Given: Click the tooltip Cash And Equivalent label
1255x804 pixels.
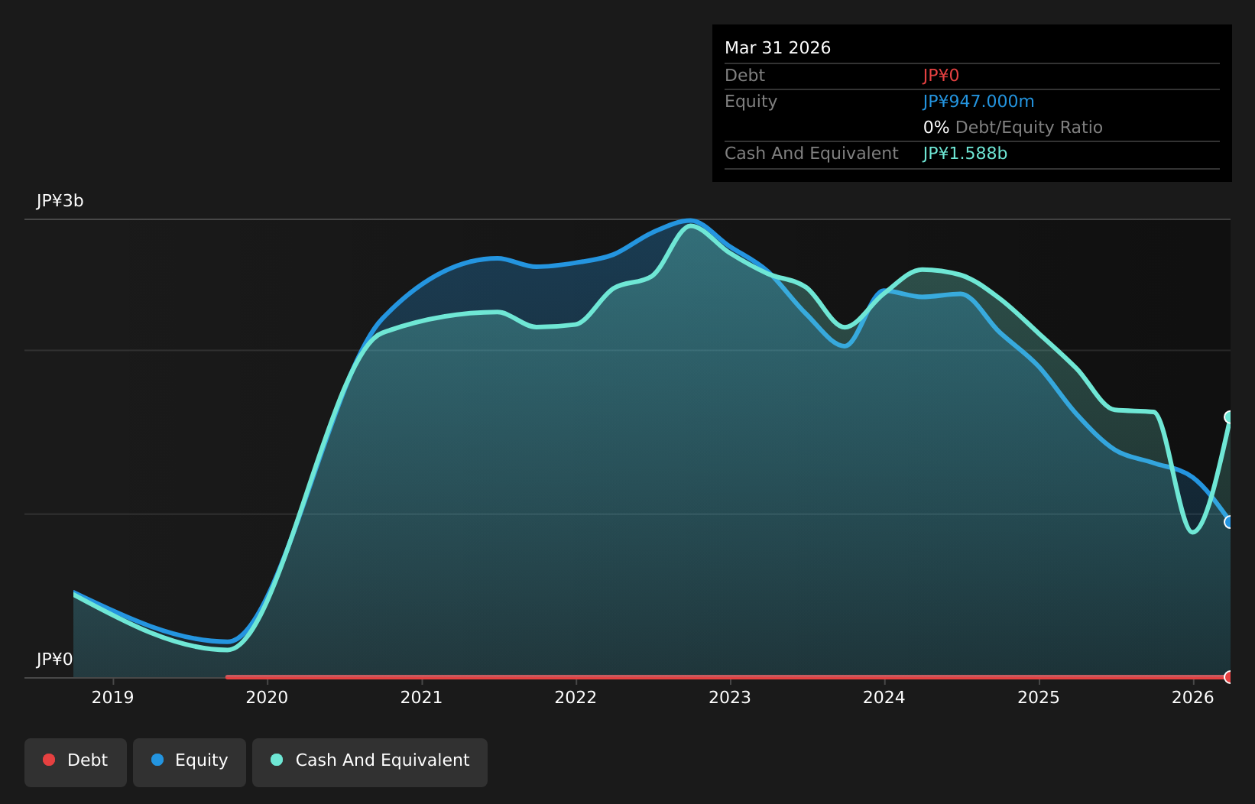Looking at the screenshot, I should [x=812, y=154].
